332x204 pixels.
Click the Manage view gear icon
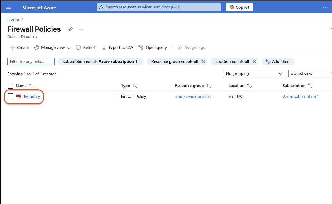36,47
